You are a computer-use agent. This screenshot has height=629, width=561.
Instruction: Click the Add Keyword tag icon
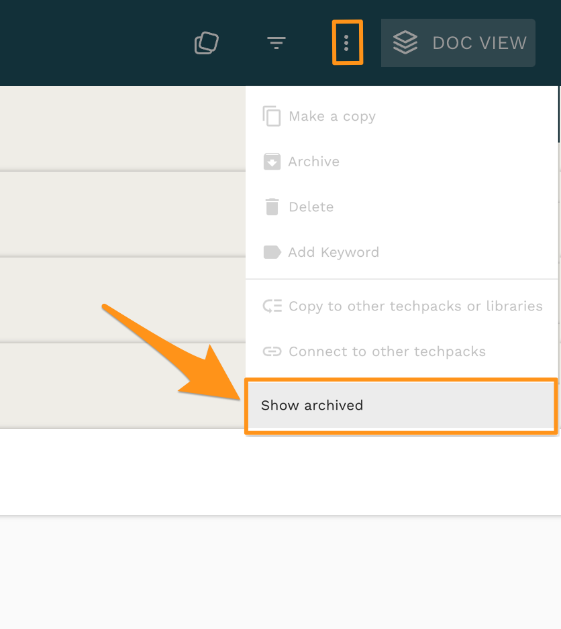(271, 251)
